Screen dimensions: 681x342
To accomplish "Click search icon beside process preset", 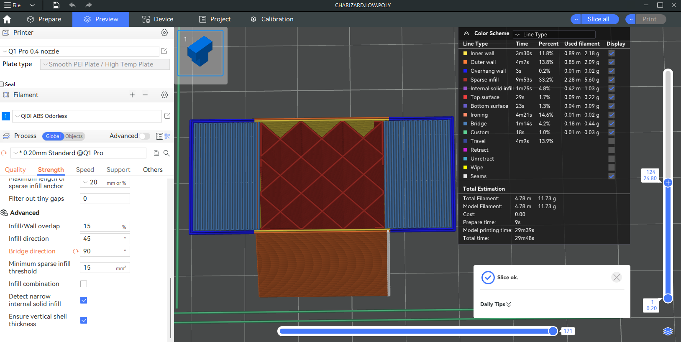I will pos(166,153).
